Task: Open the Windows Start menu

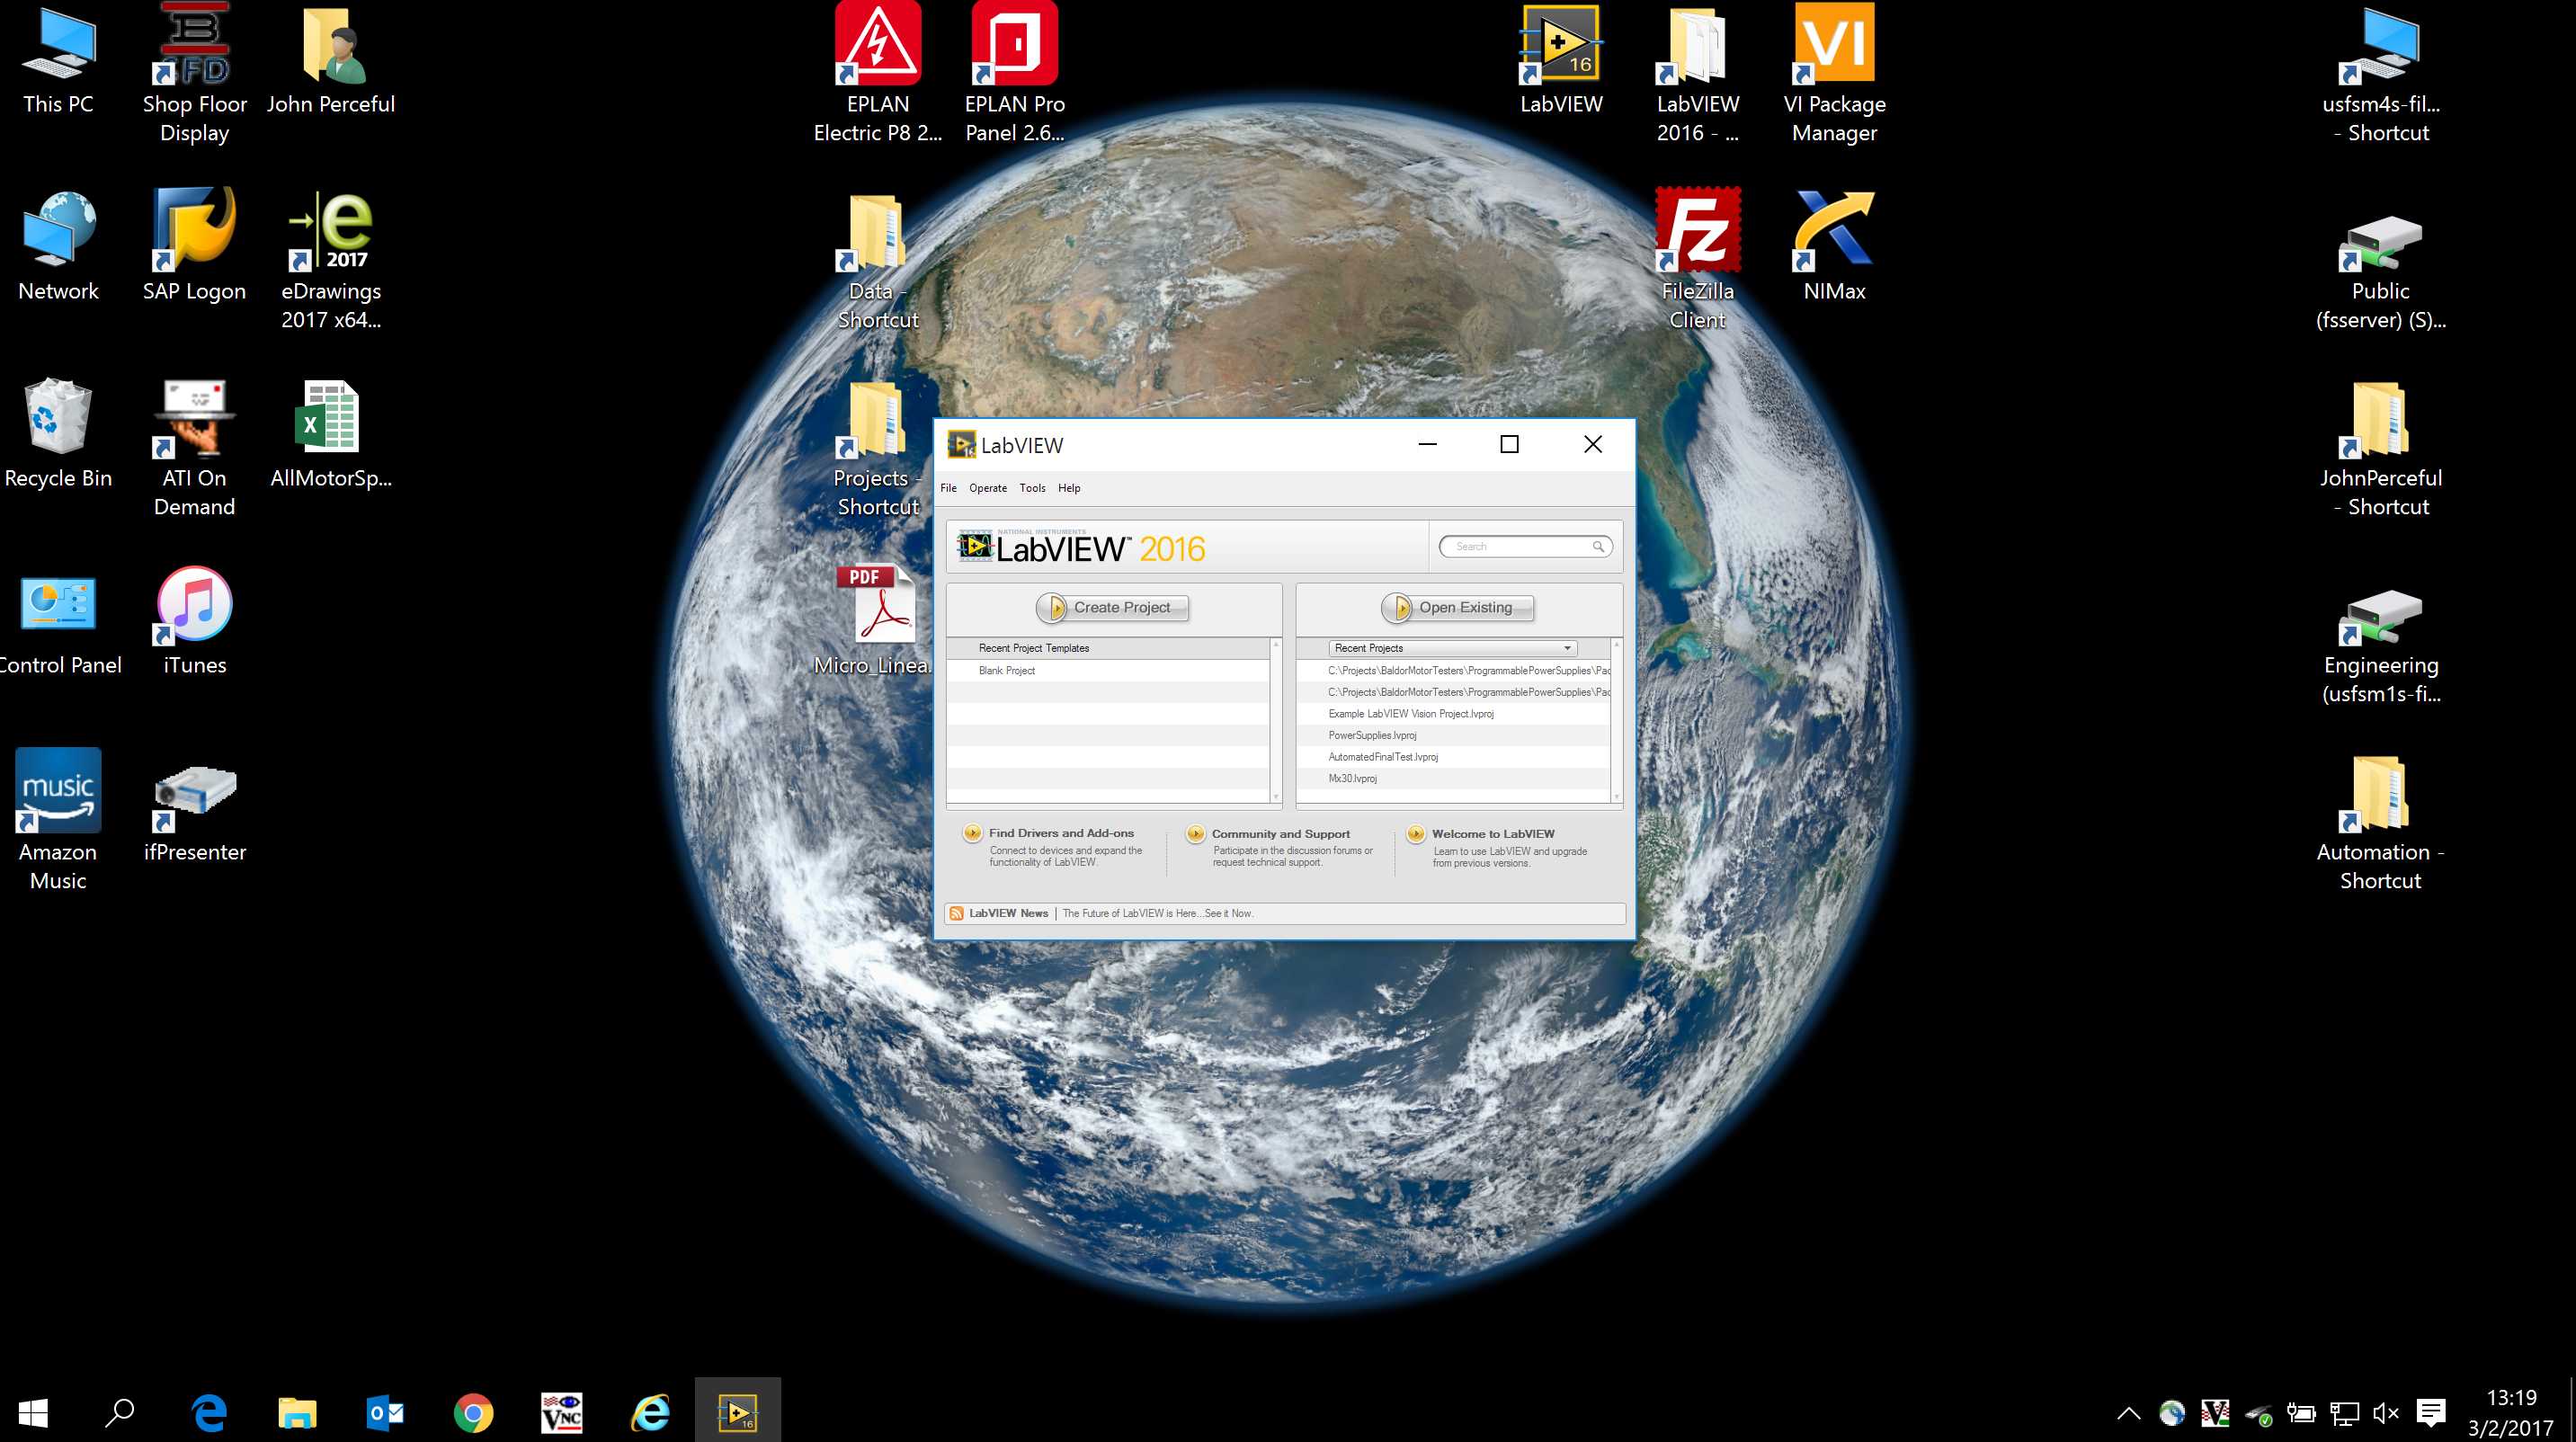Action: (x=33, y=1412)
